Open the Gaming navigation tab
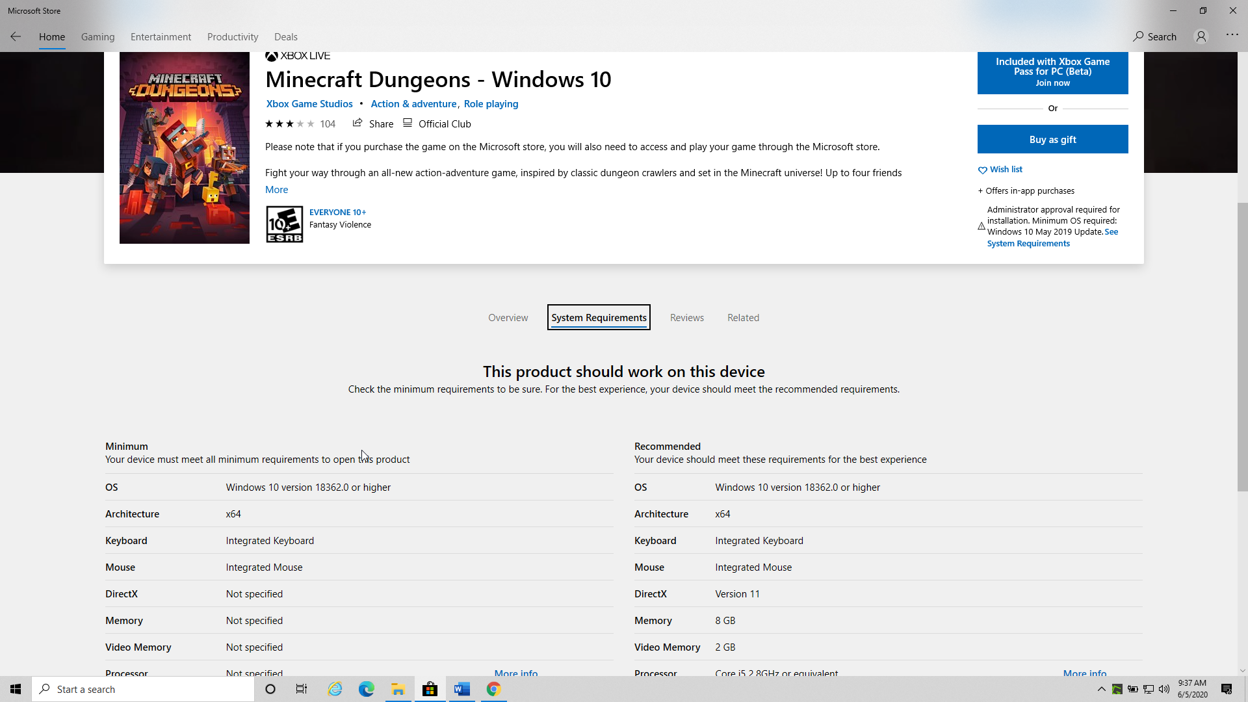Image resolution: width=1248 pixels, height=702 pixels. coord(97,37)
